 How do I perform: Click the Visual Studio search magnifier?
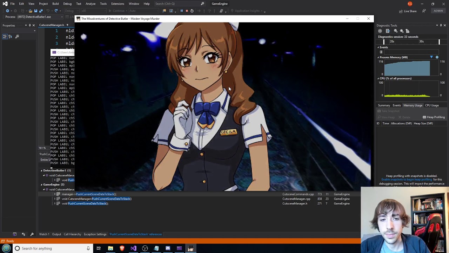(202, 4)
